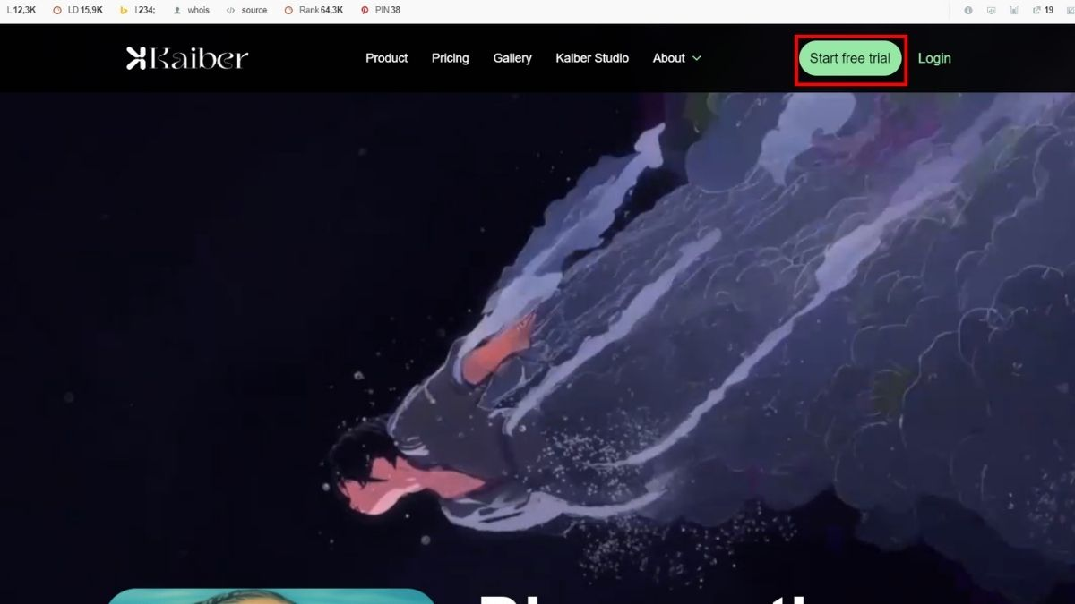
Task: Click the Login link
Action: tap(934, 58)
